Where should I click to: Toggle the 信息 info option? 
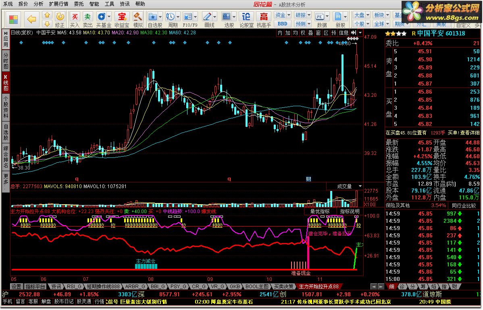[x=344, y=33]
